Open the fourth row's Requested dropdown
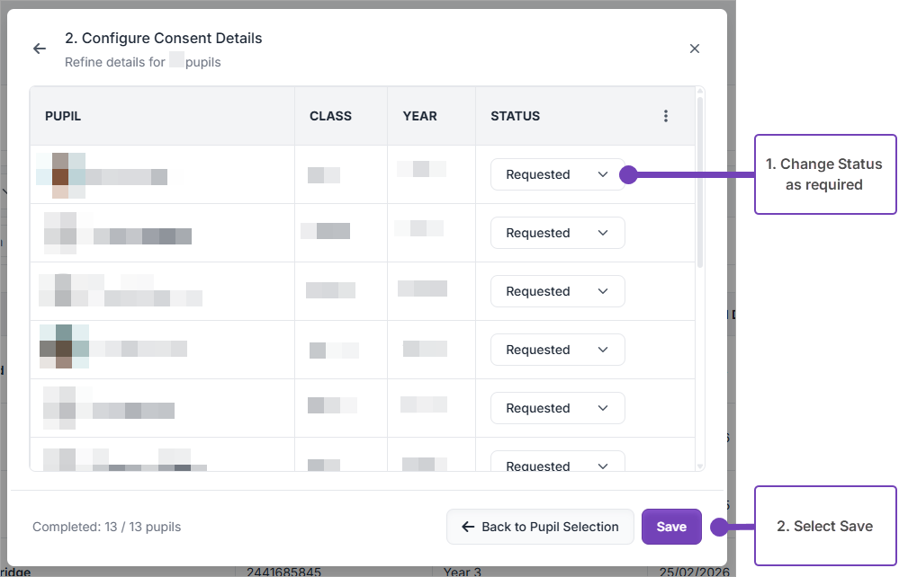Viewport: 899px width, 577px height. [x=557, y=350]
